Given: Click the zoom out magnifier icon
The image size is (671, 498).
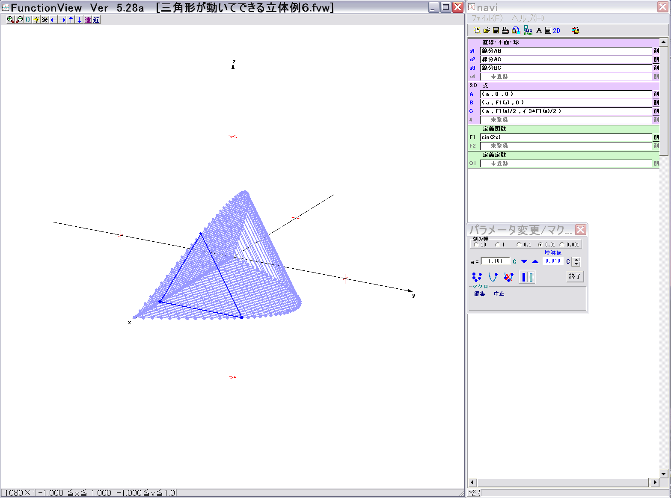Looking at the screenshot, I should [19, 20].
